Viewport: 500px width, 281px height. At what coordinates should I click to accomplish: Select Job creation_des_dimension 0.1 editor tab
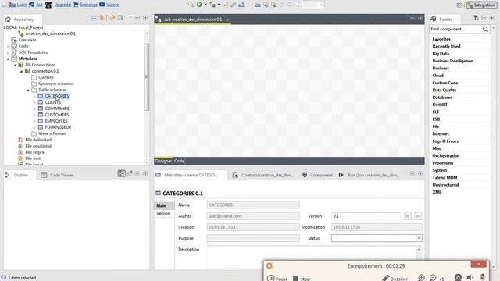click(193, 20)
